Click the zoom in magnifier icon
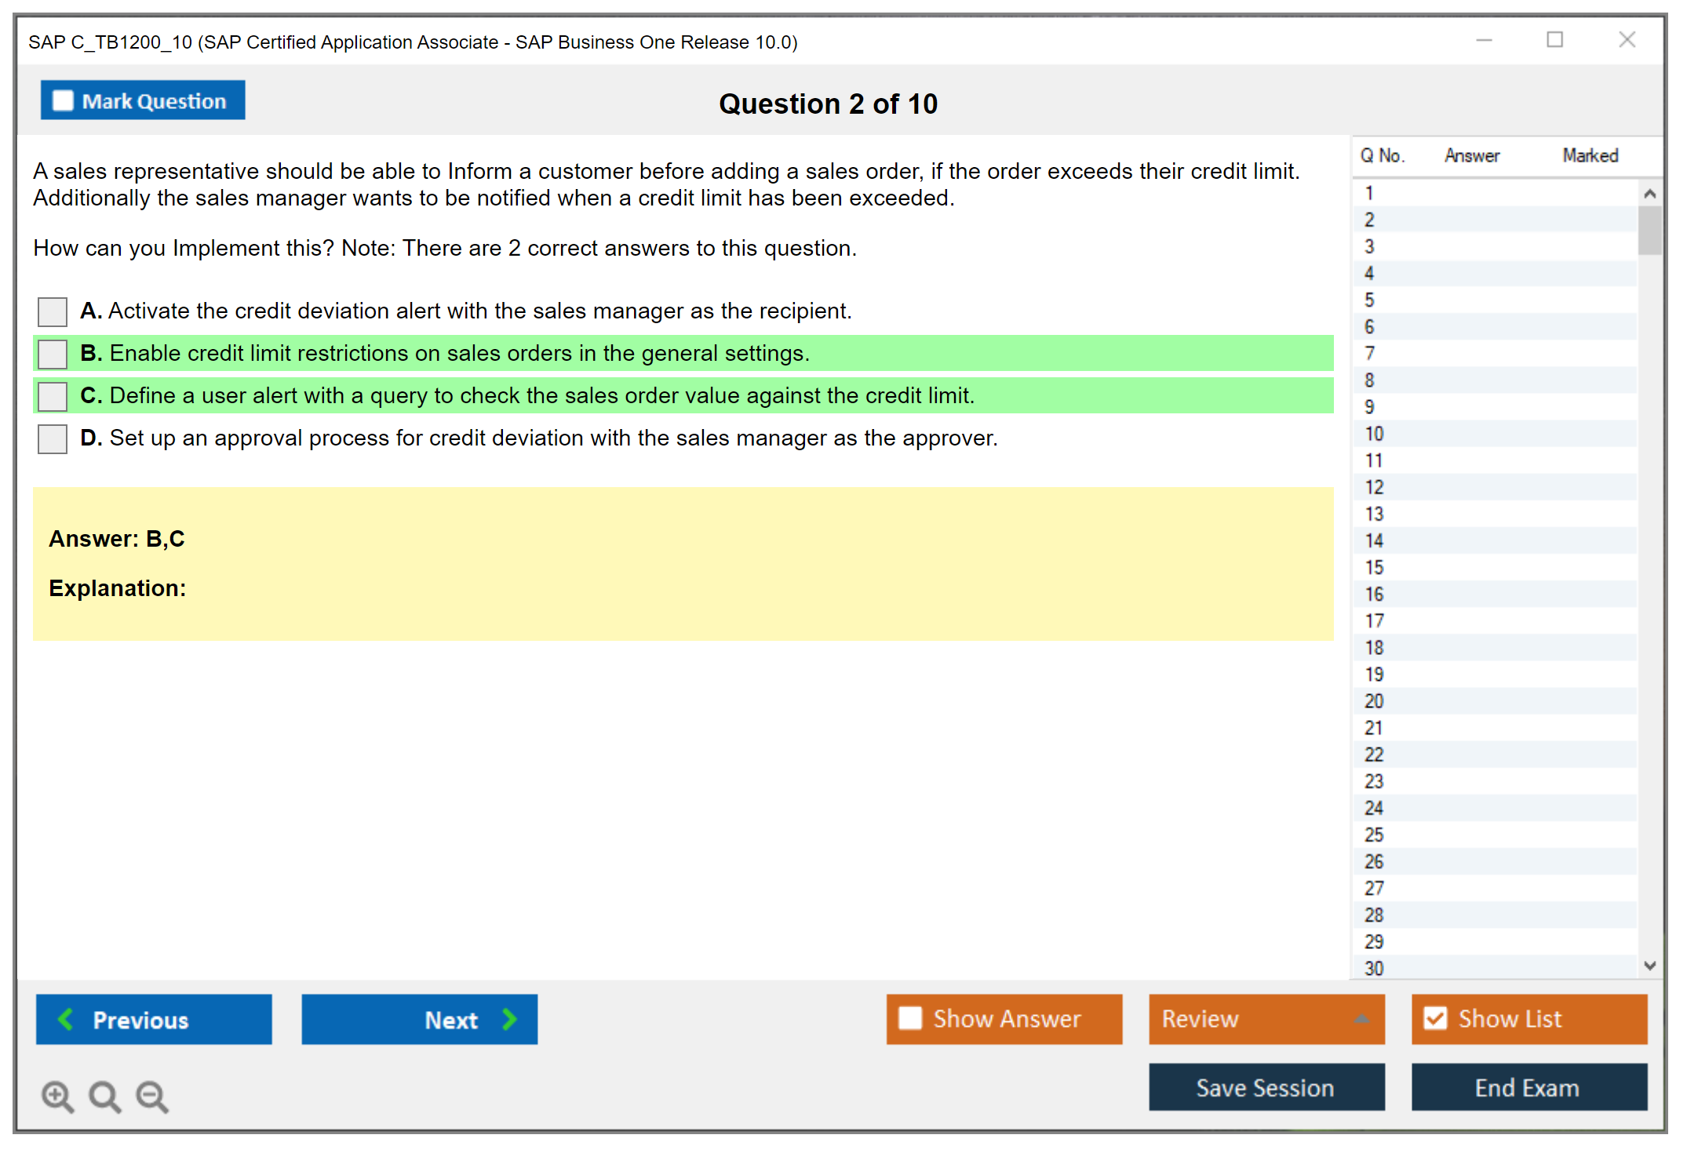This screenshot has height=1153, width=1687. point(57,1096)
